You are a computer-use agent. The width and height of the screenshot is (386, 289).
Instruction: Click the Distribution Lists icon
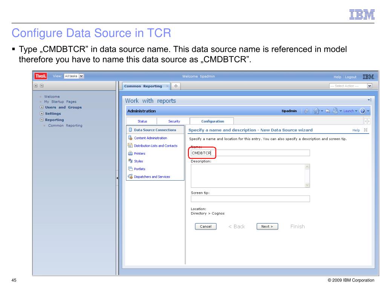[130, 146]
